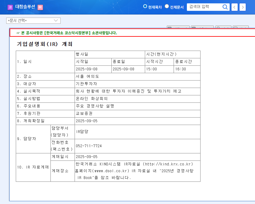Click the wwww.dsol.co.kr homepage text
Viewport: 255px width, 204px height.
tap(110, 171)
